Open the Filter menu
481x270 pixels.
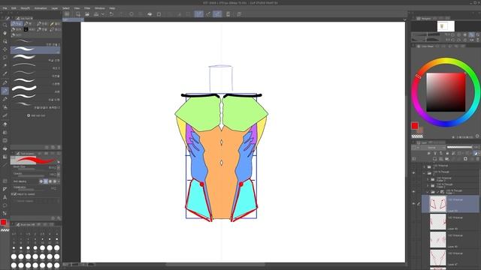click(x=87, y=8)
